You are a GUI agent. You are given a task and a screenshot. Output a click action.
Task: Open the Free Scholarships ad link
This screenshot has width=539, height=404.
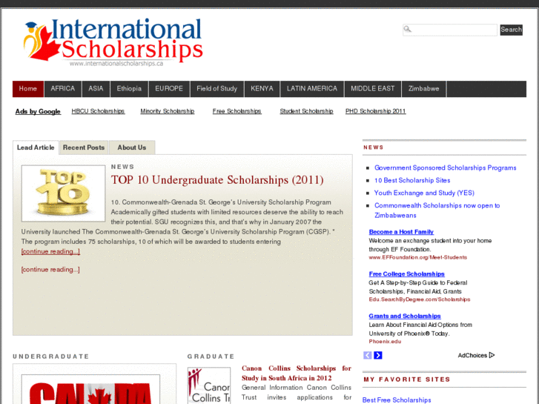237,111
